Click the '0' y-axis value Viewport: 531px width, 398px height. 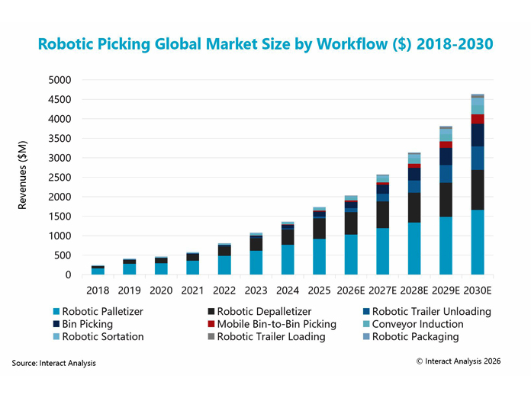pos(69,274)
